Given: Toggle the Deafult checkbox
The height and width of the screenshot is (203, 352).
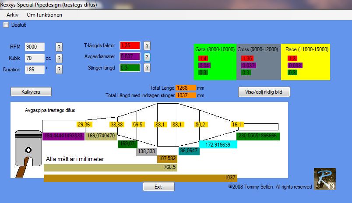Looking at the screenshot, I should pyautogui.click(x=6, y=25).
